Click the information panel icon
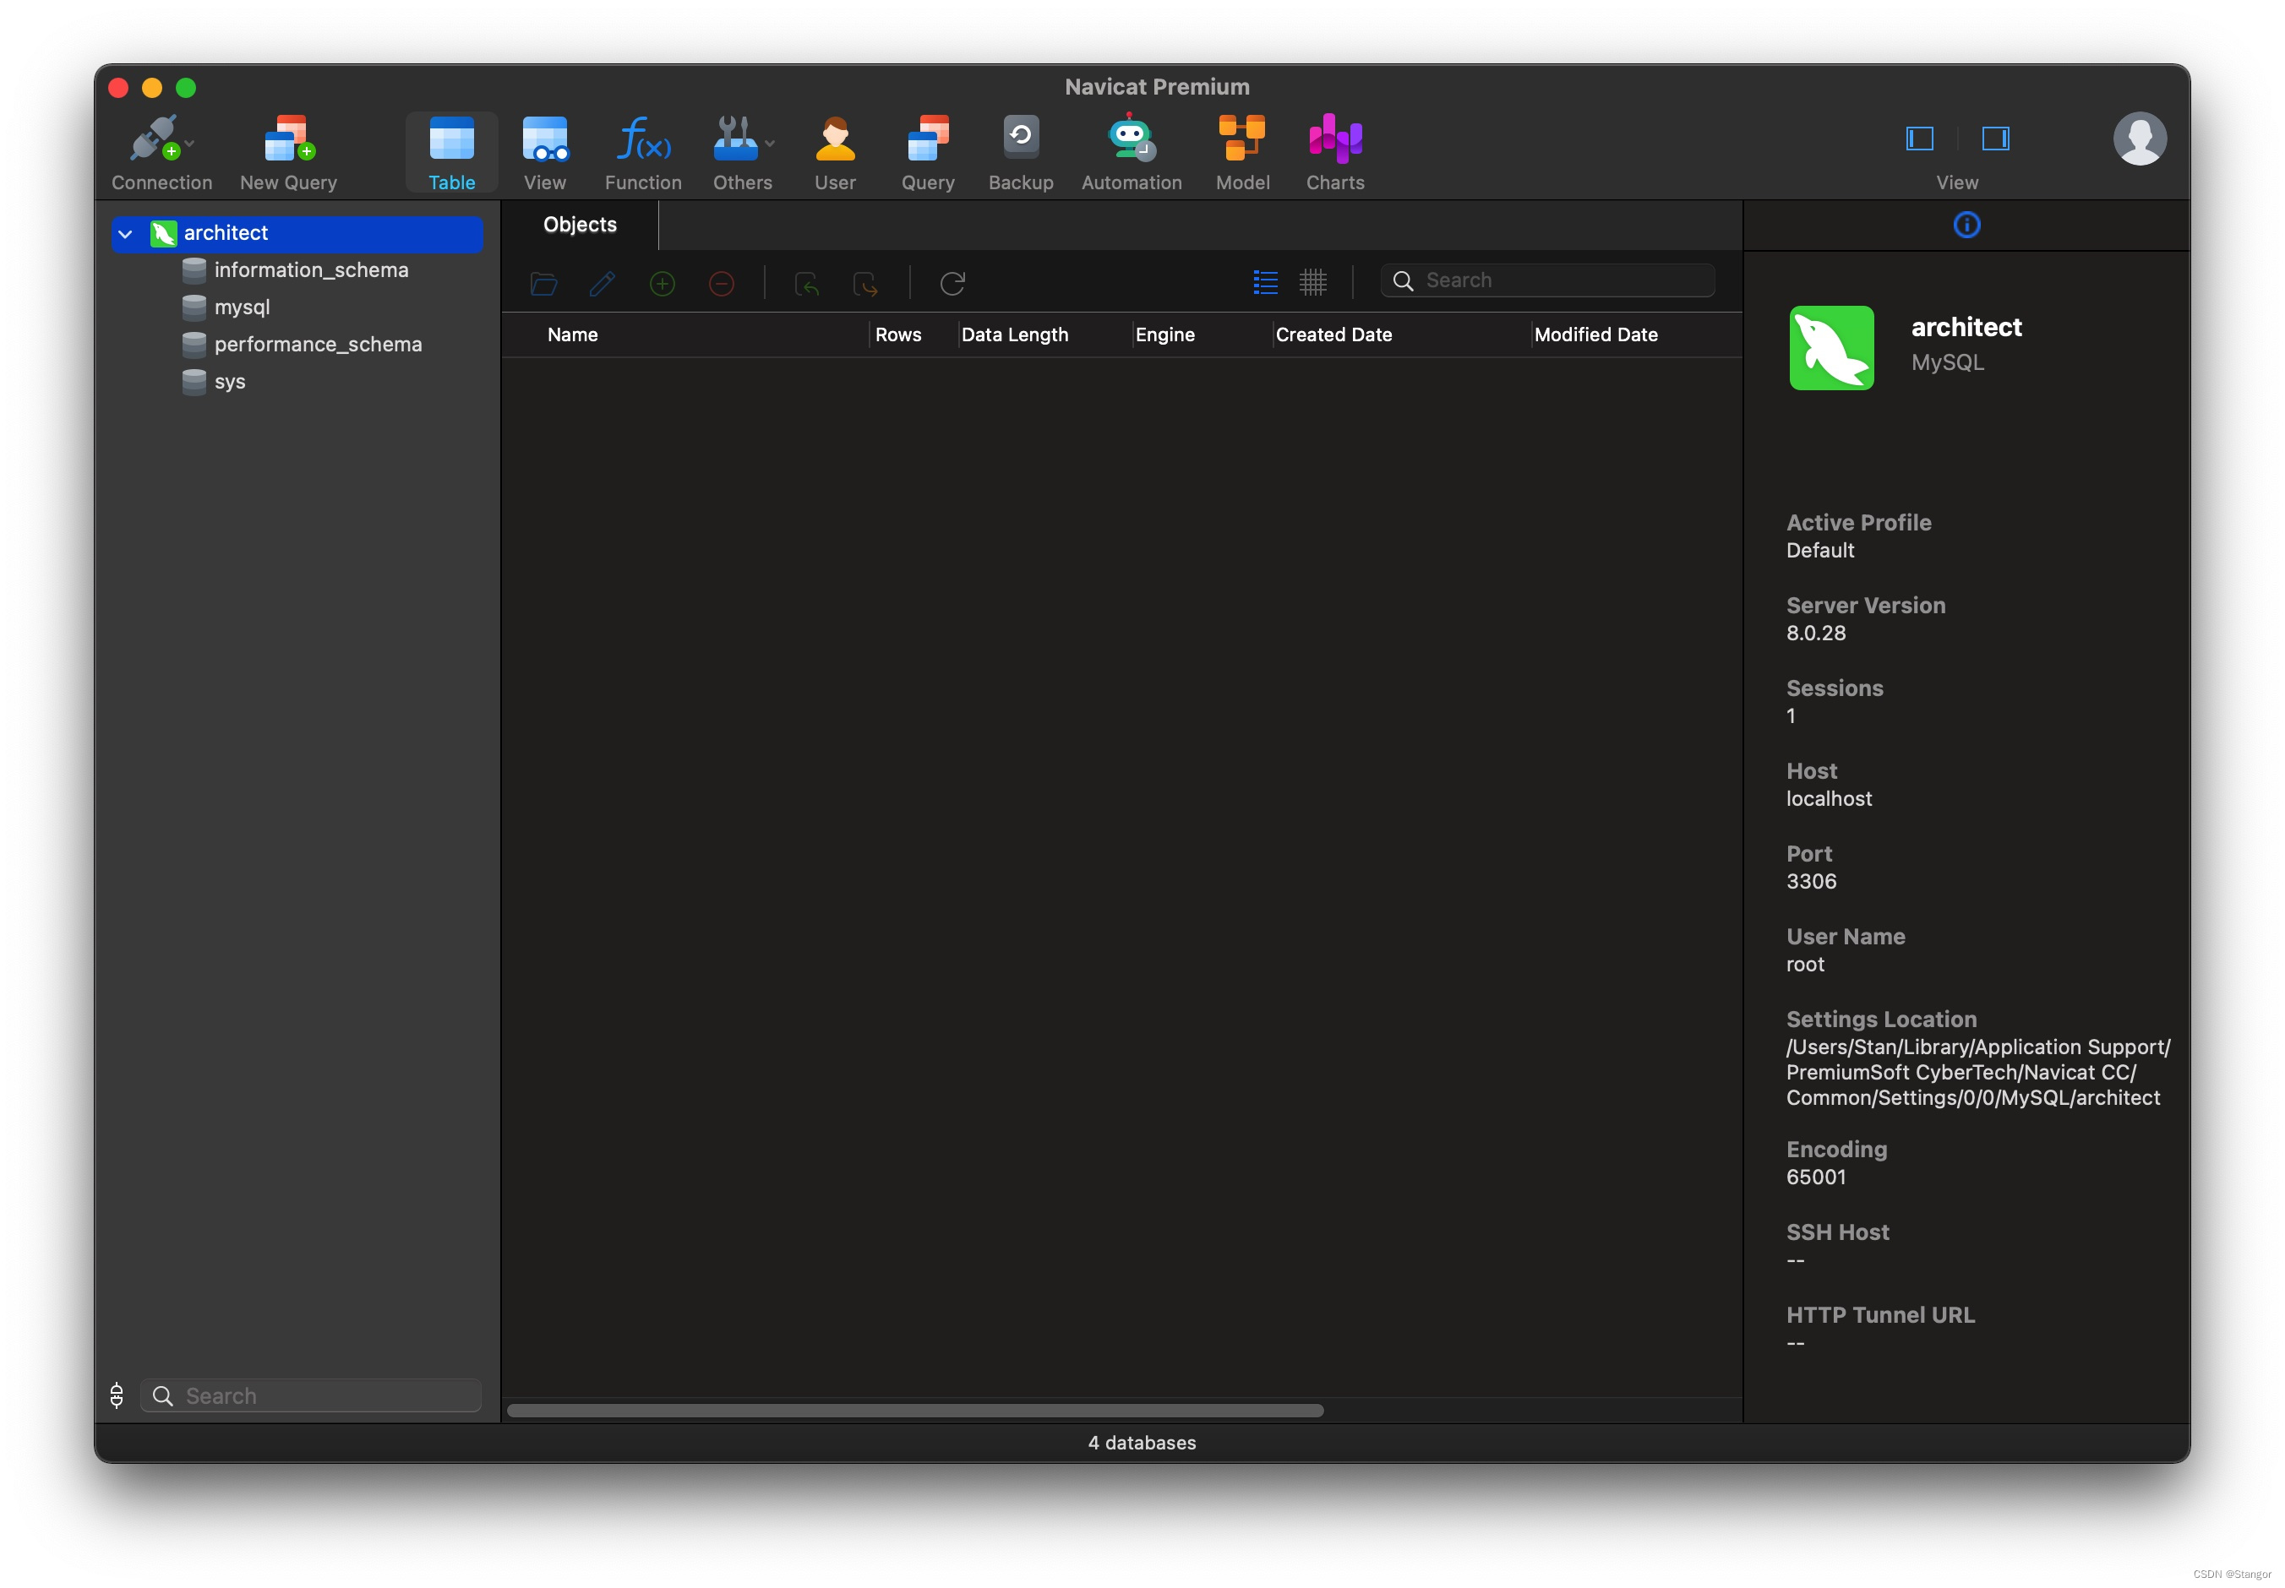The height and width of the screenshot is (1588, 2285). tap(1966, 225)
